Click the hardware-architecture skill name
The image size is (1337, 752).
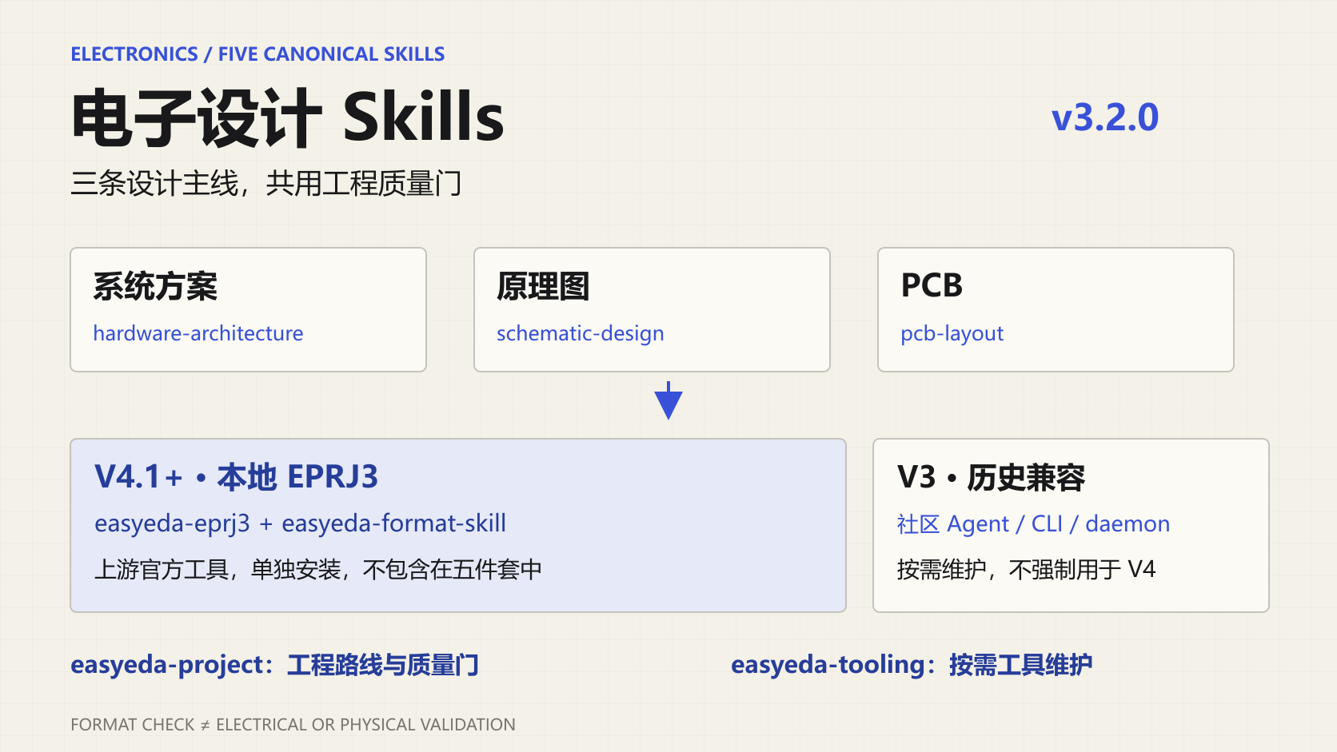click(198, 333)
